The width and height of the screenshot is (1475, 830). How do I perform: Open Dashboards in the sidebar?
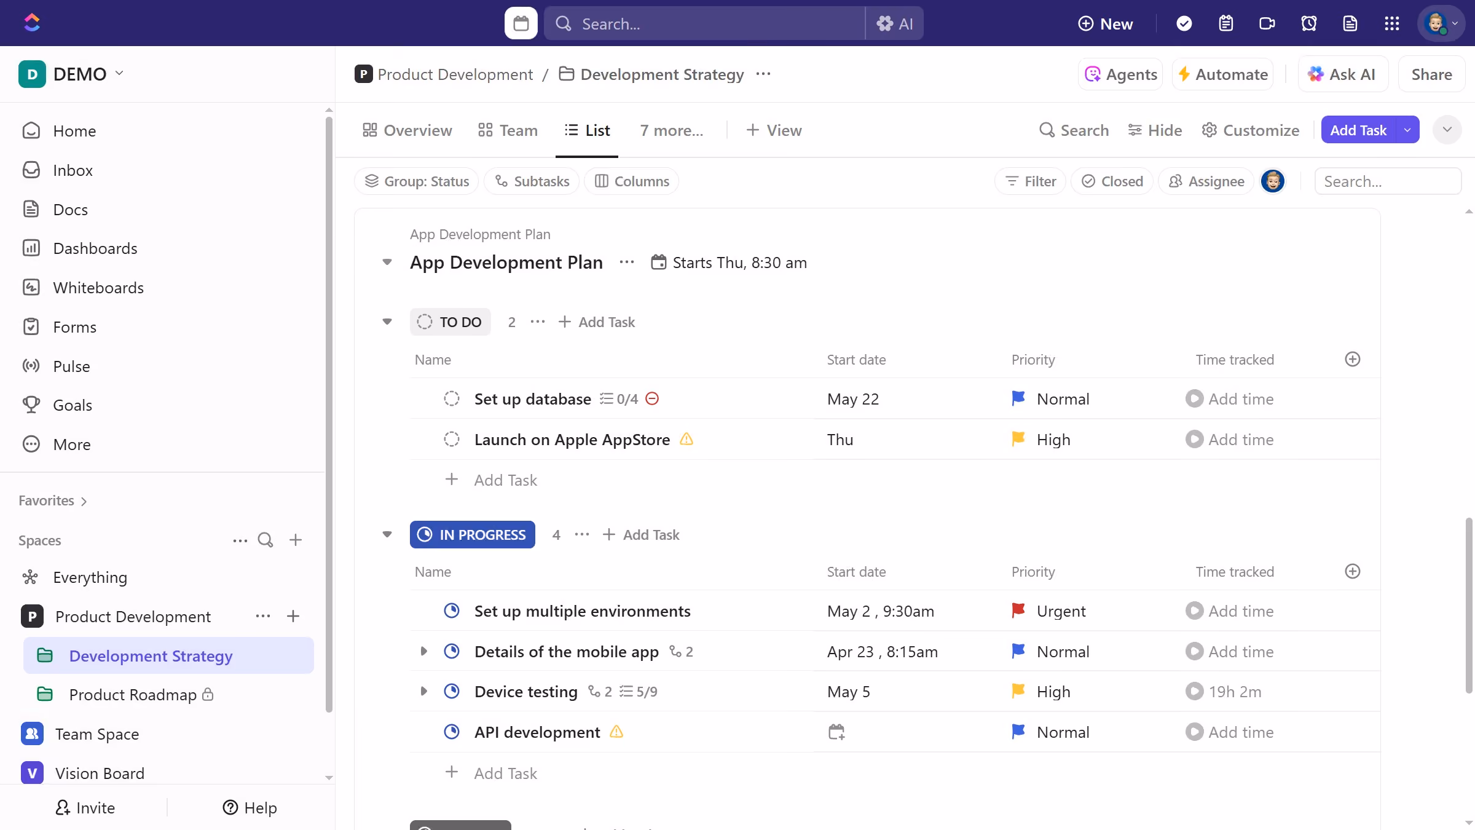pyautogui.click(x=95, y=248)
